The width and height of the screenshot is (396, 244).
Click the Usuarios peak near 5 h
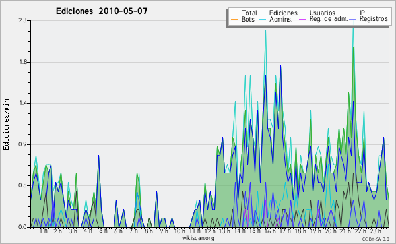(x=99, y=156)
